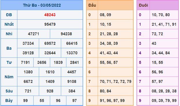The height and width of the screenshot is (106, 180).
Task: Select the Đầu column header
Action: [x=92, y=5]
